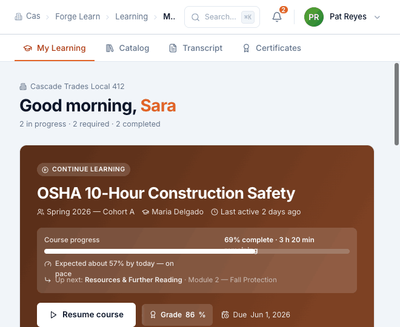This screenshot has width=400, height=327.
Task: Click the Pat Reyes user name
Action: click(348, 16)
